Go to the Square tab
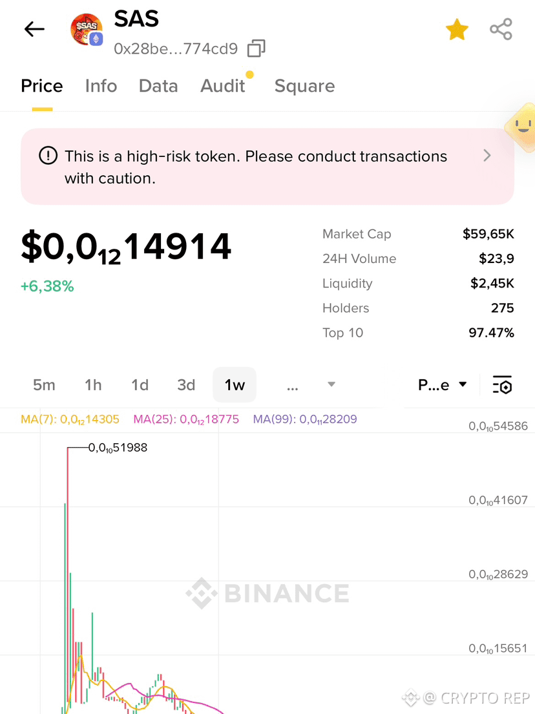 [x=304, y=86]
